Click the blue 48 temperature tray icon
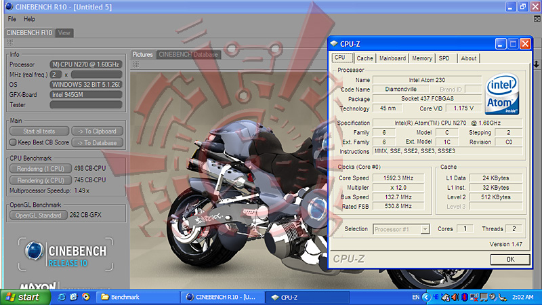Image resolution: width=542 pixels, height=305 pixels. 436,297
